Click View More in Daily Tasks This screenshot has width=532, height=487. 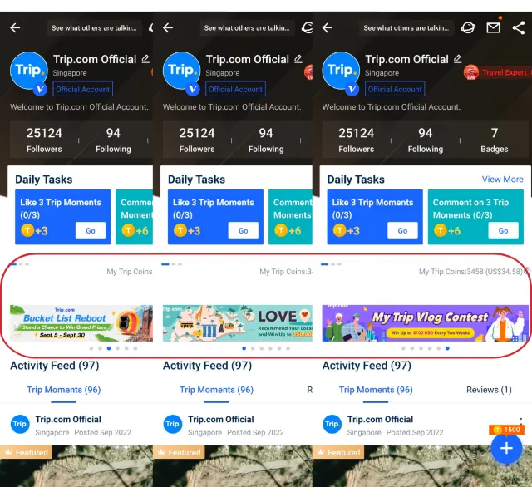click(502, 180)
